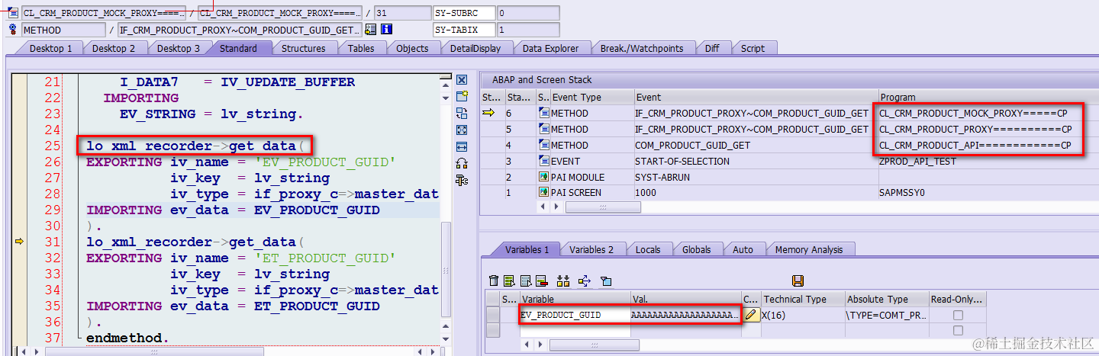The width and height of the screenshot is (1099, 356).
Task: Click the close tool icon beside the editor
Action: click(462, 80)
